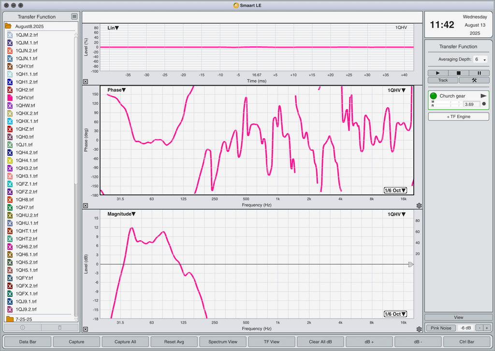Viewport: 495px width, 351px height.
Task: Click the trace icon of 1QFY.trf
Action: pyautogui.click(x=10, y=278)
